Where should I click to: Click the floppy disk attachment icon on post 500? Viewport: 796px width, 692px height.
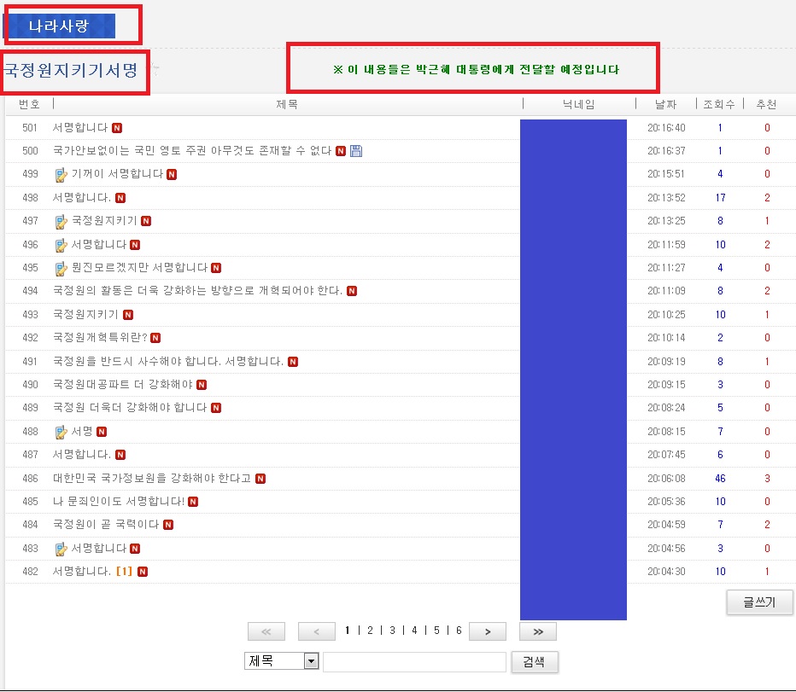tap(356, 151)
